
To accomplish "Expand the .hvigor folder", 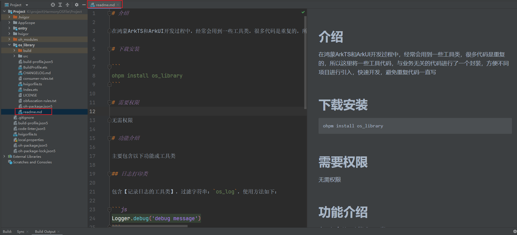I will coord(9,17).
